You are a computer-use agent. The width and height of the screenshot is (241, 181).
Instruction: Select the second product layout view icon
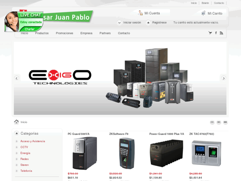click(x=219, y=122)
